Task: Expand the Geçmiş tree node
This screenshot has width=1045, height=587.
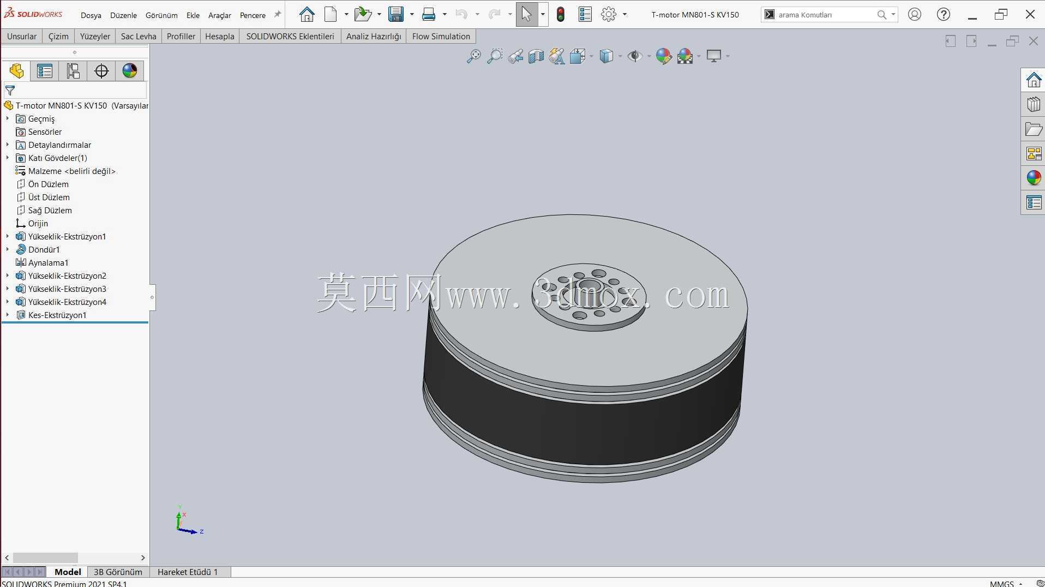Action: [x=8, y=118]
